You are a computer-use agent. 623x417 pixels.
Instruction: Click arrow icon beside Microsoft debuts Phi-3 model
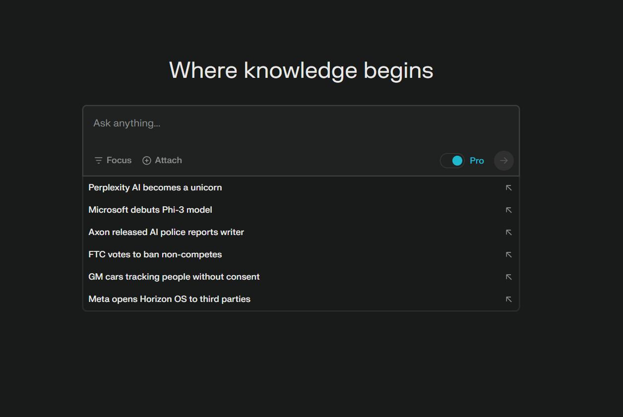point(508,210)
